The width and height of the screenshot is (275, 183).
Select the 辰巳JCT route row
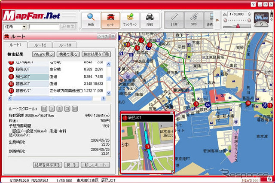tap(56, 76)
